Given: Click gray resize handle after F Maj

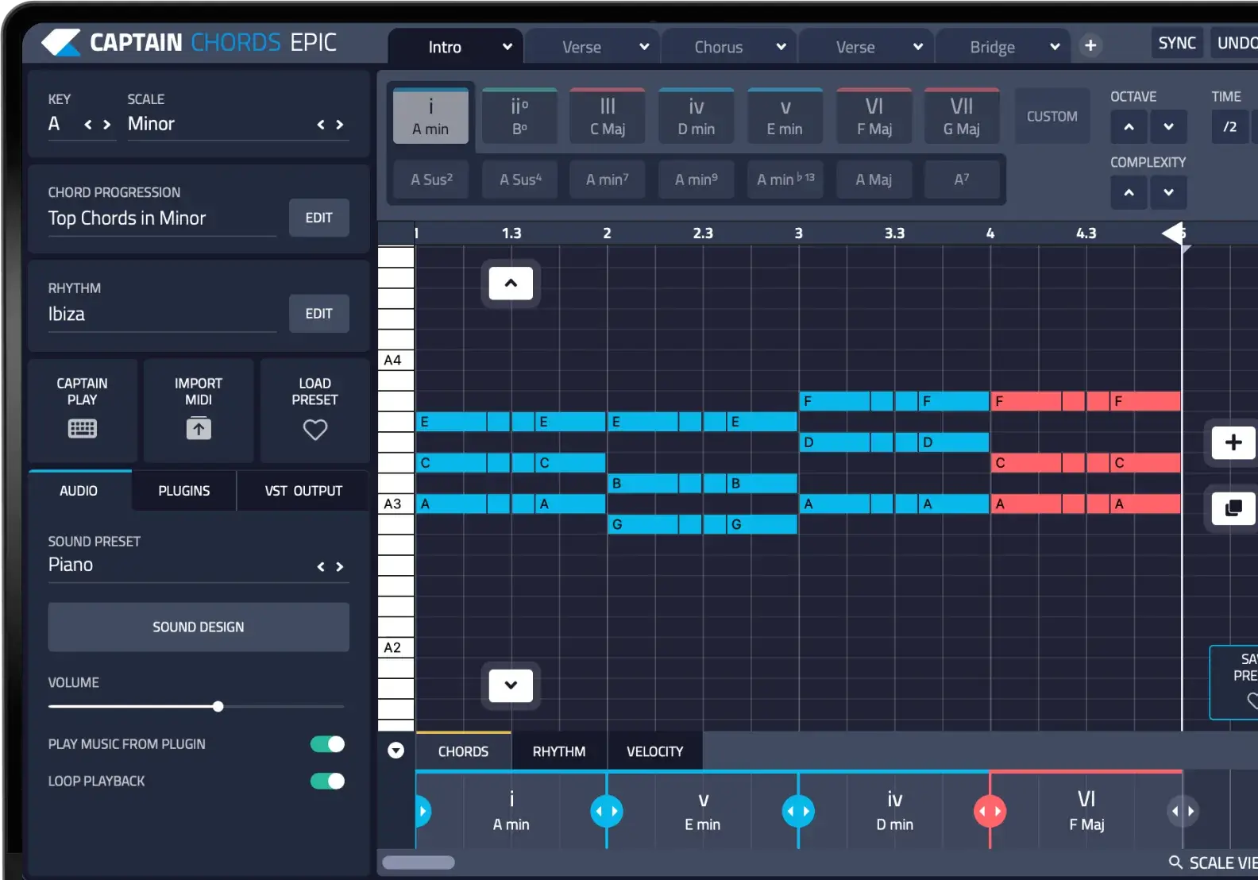Looking at the screenshot, I should [1183, 811].
